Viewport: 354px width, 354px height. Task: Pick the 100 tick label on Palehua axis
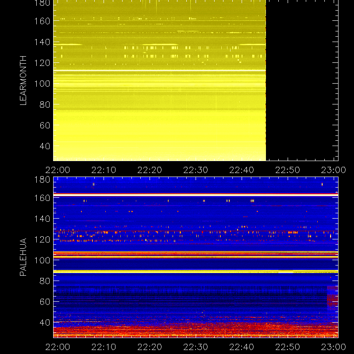[42, 260]
